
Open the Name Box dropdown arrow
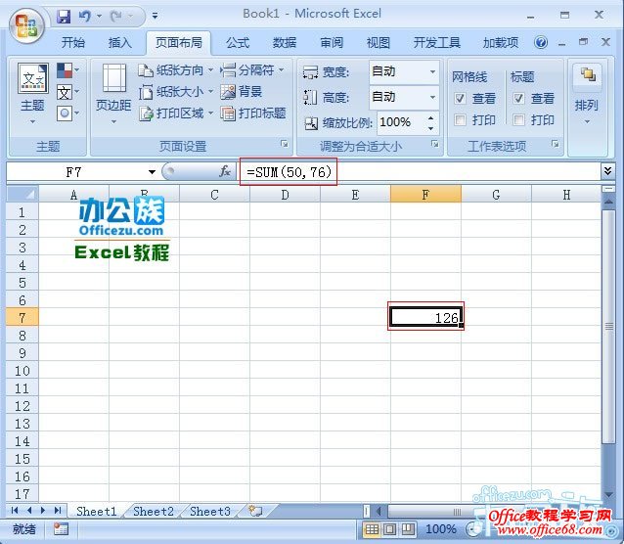coord(152,172)
